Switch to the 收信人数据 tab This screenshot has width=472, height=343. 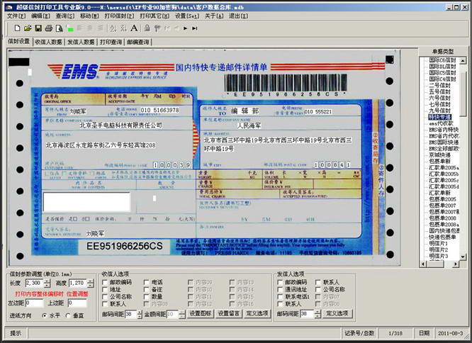click(x=48, y=42)
